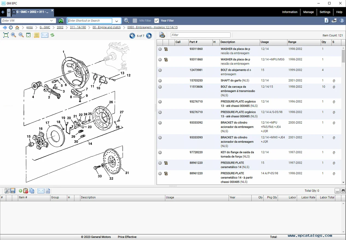
Task: Open note icon for 88961220 usage 15
Action: (166, 163)
